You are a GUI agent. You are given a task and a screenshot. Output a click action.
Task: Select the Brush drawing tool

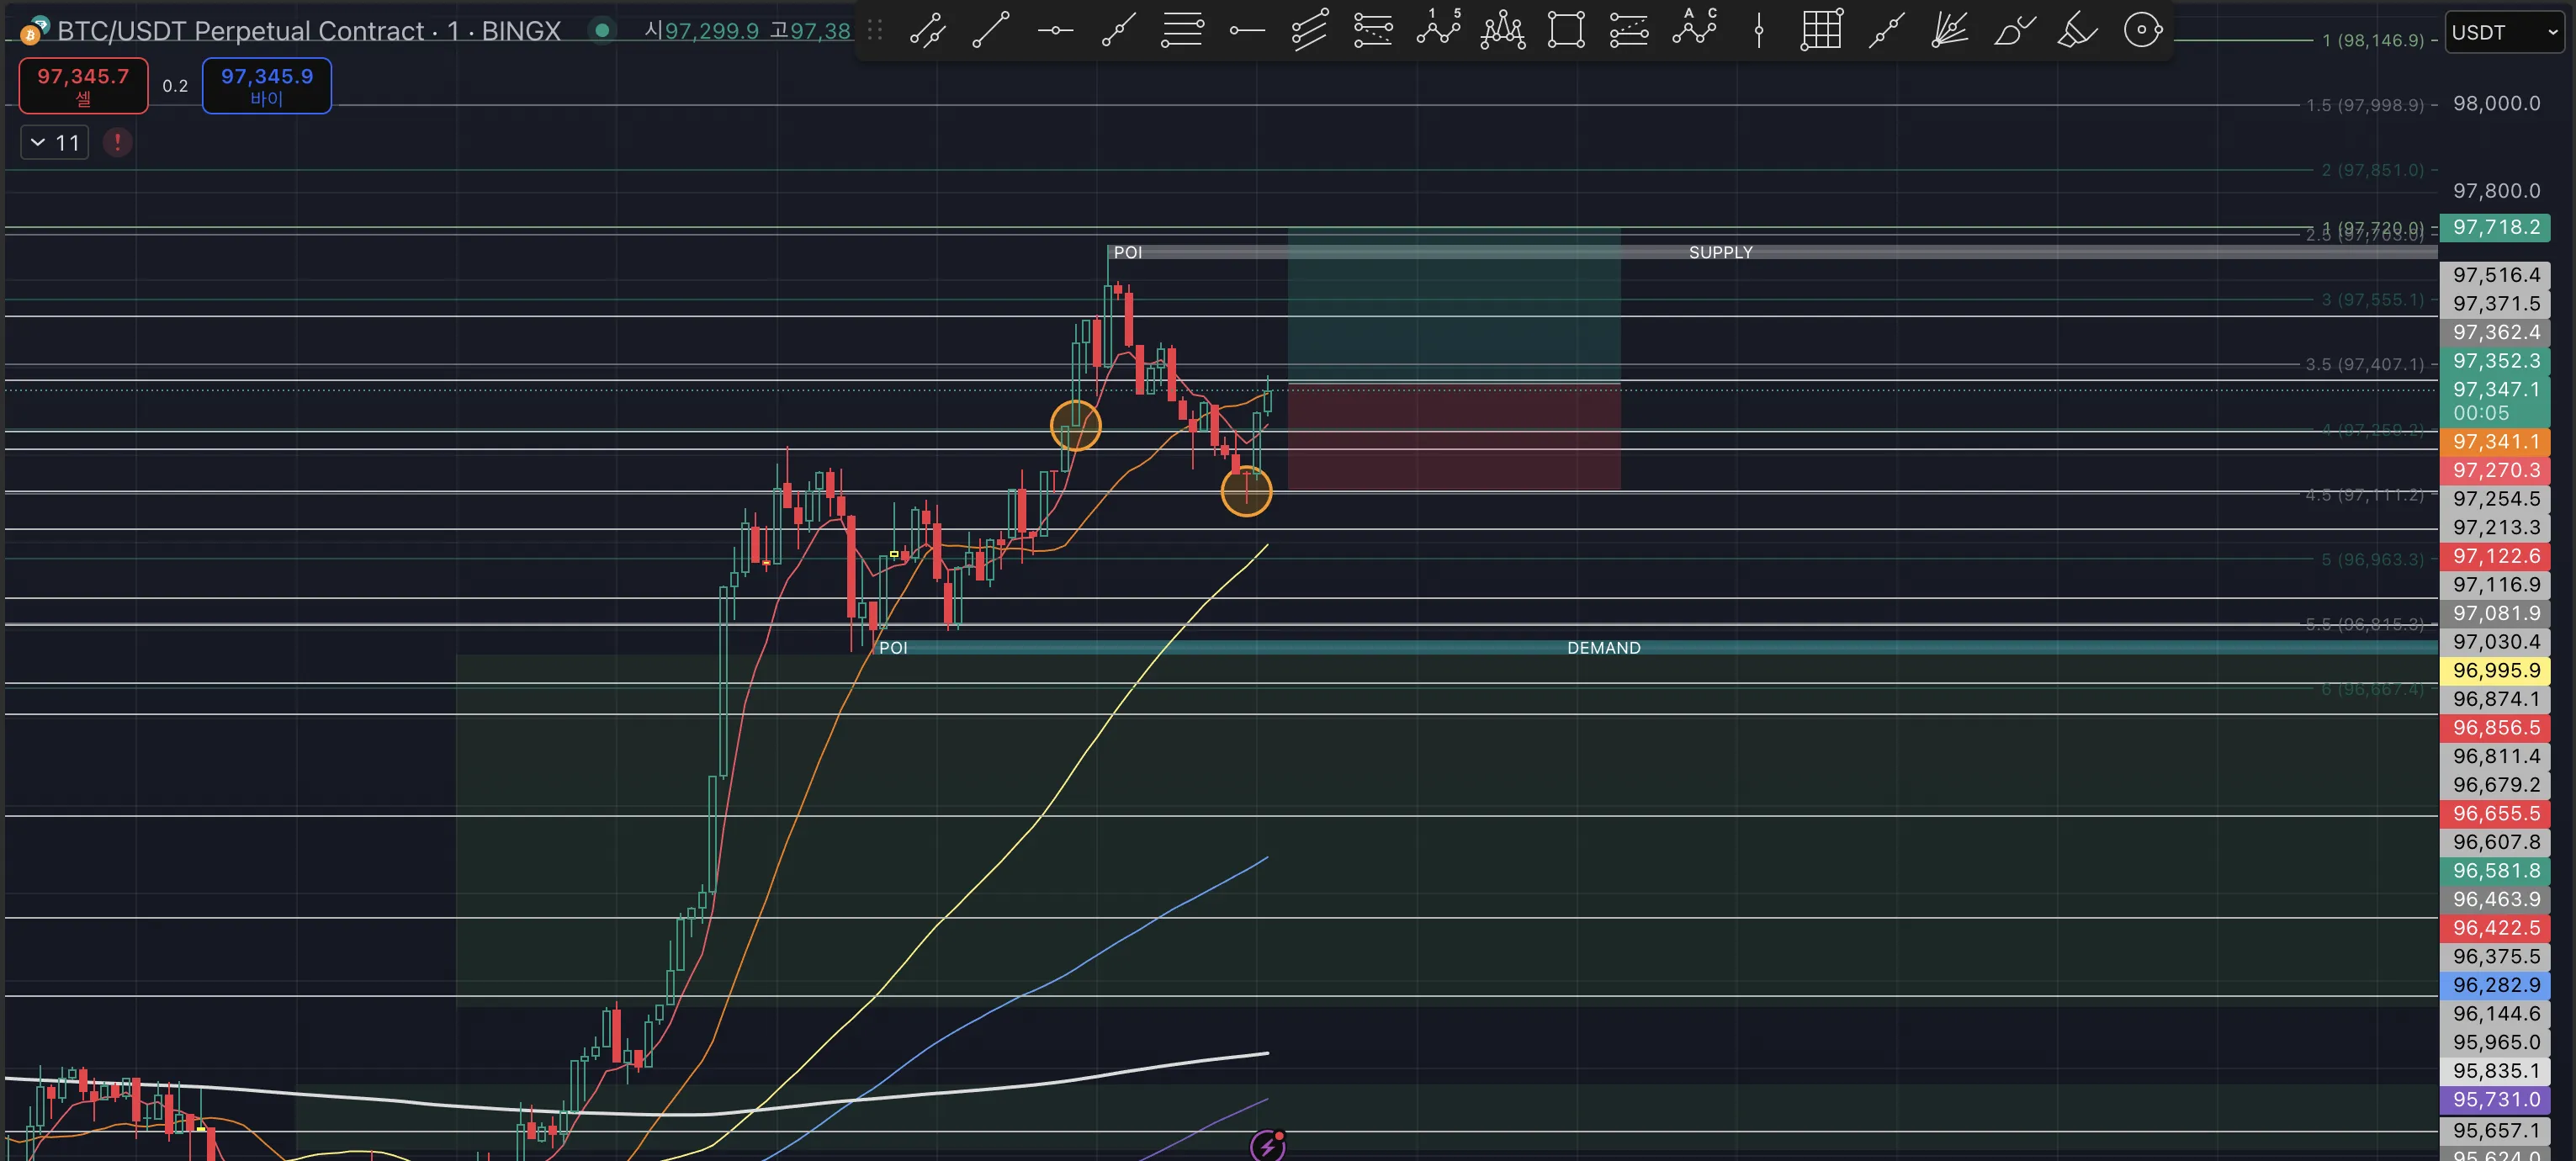tap(2014, 31)
